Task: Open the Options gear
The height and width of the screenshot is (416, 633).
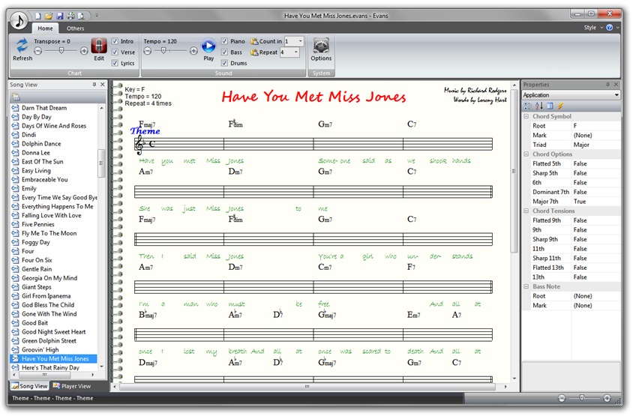Action: pyautogui.click(x=321, y=49)
